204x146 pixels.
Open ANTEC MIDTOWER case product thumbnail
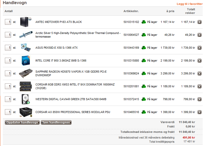[26, 22]
